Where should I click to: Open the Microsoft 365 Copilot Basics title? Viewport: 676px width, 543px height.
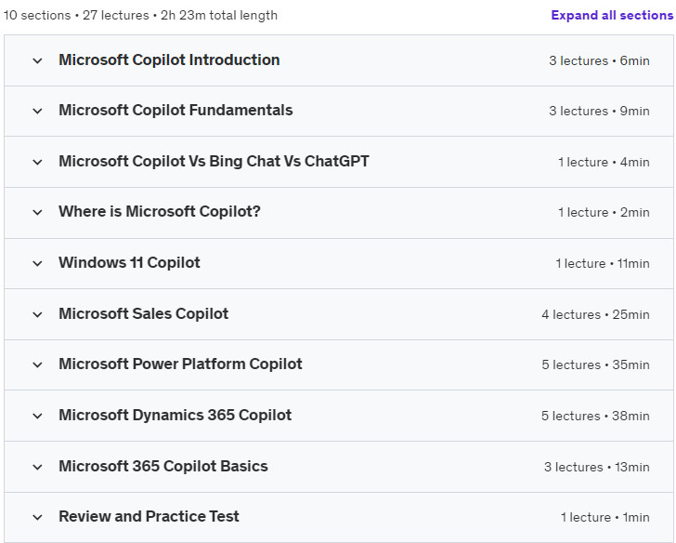click(x=163, y=466)
